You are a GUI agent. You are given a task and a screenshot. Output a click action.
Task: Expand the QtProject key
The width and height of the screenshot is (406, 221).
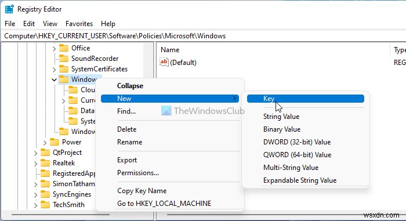click(x=35, y=153)
